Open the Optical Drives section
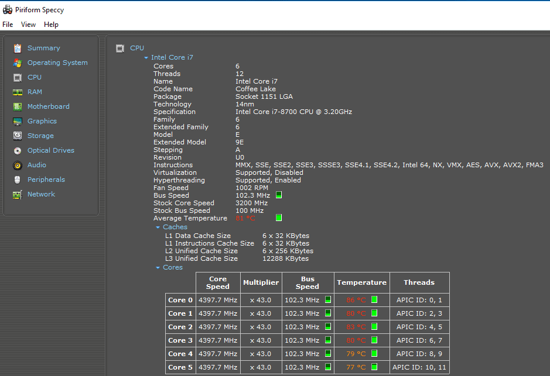Screen dimensions: 550x376 [51, 150]
